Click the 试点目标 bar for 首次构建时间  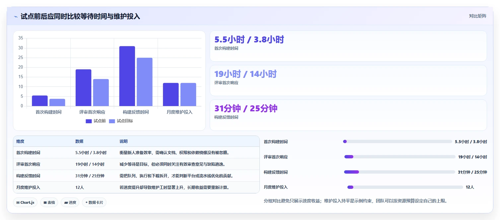(57, 102)
